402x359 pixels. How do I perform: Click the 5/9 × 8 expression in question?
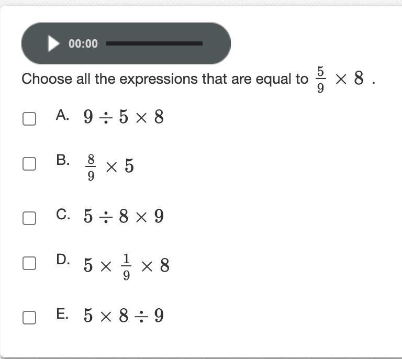click(340, 79)
